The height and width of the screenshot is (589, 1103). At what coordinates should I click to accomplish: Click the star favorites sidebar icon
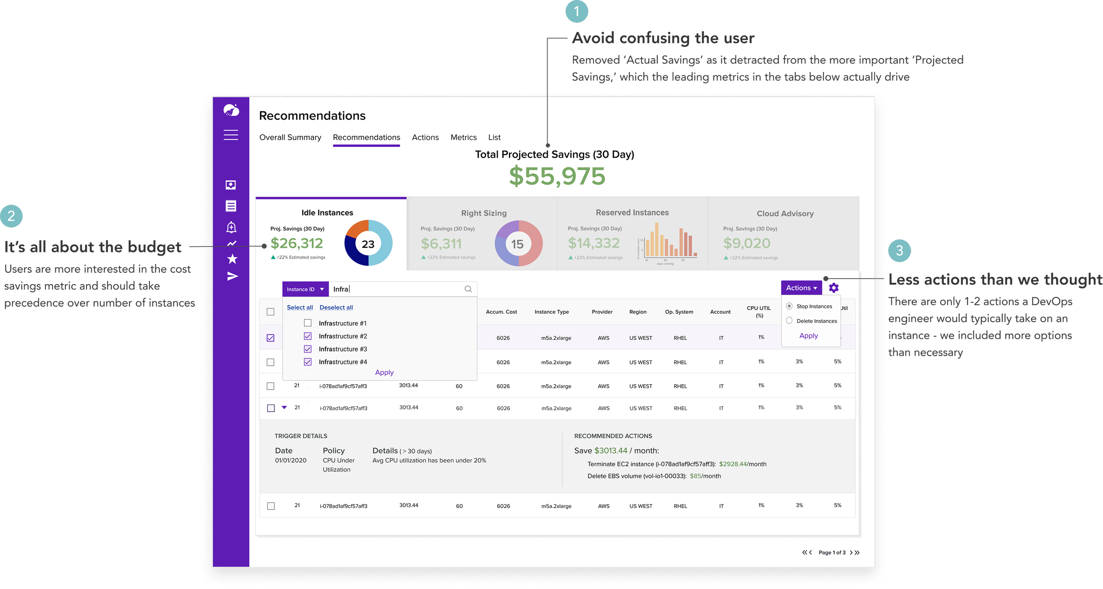[232, 259]
